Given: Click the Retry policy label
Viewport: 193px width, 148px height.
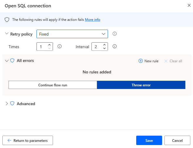Looking at the screenshot, I should [21, 34].
